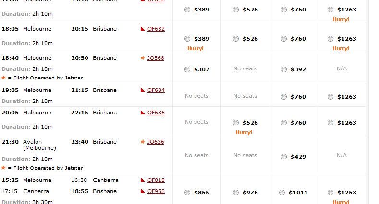This screenshot has width=379, height=204.
Task: Open flight details link QF632
Action: coord(156,29)
